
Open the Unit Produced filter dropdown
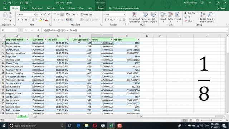point(90,40)
